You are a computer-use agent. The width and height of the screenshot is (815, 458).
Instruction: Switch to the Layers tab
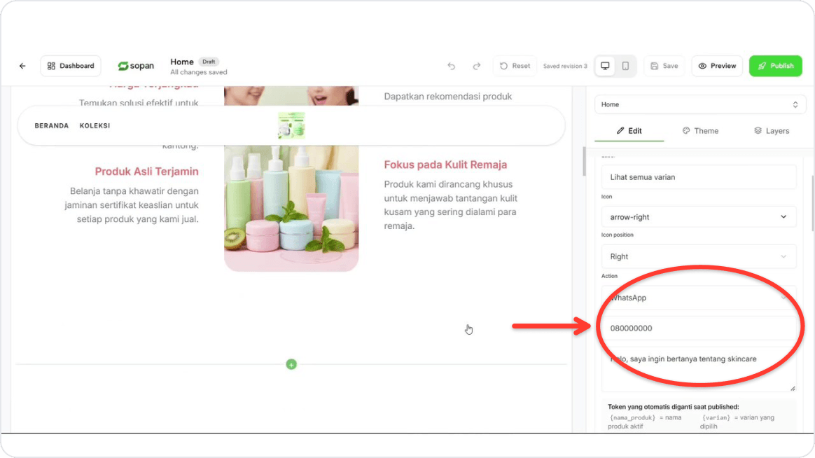pos(772,131)
